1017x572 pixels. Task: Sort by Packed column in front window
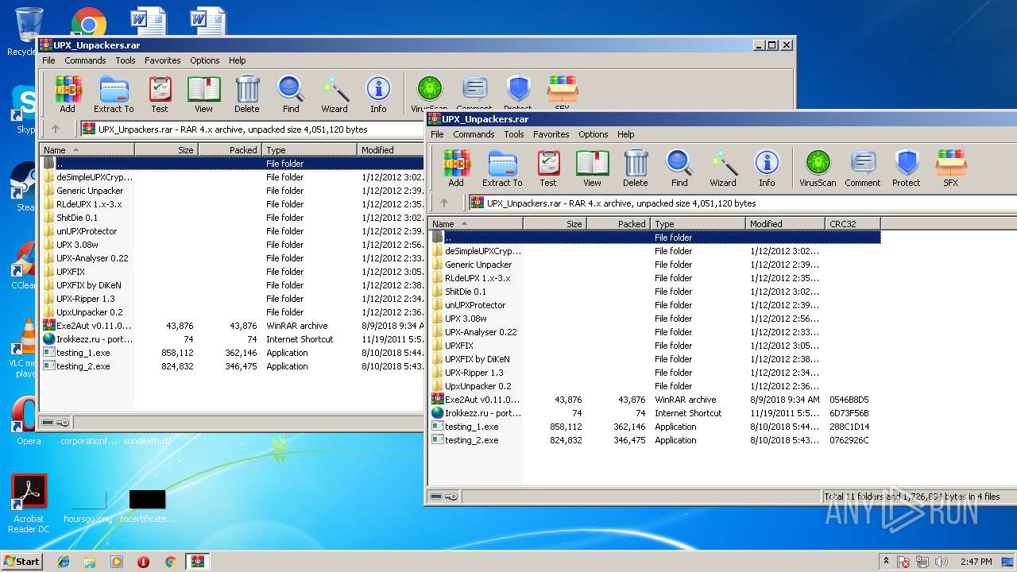[618, 224]
